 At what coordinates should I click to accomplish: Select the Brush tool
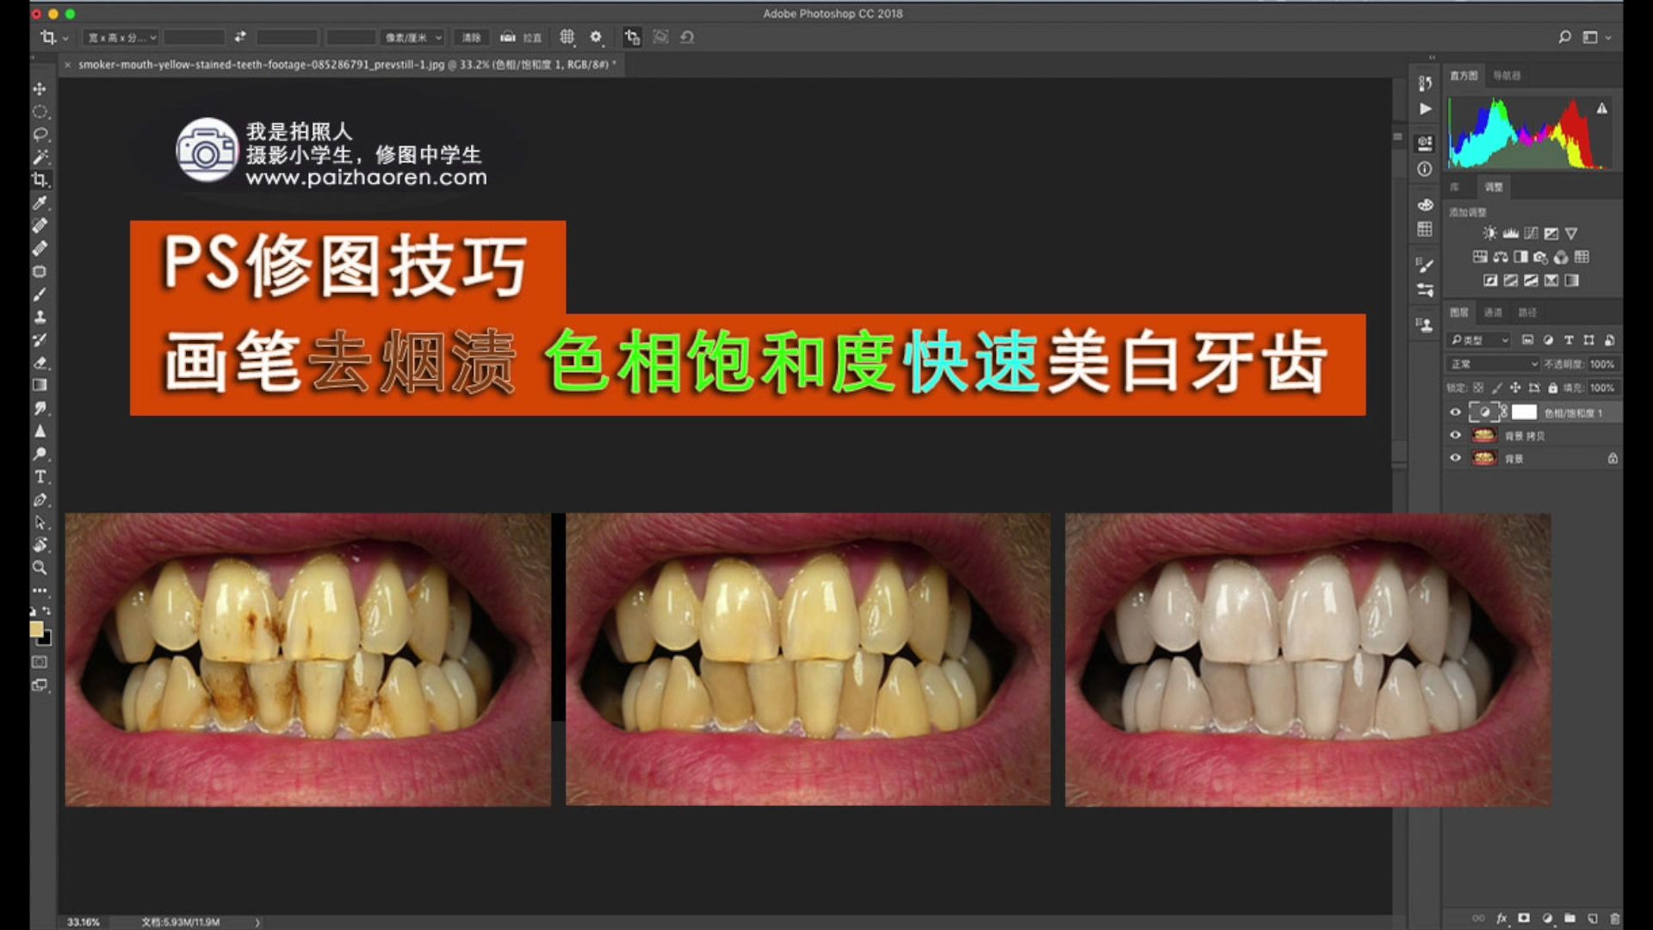39,293
